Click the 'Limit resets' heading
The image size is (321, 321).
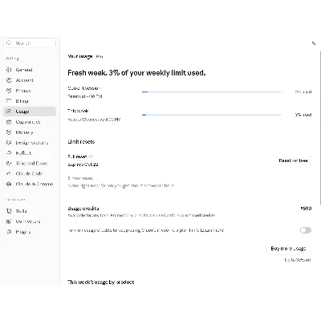coord(81,142)
